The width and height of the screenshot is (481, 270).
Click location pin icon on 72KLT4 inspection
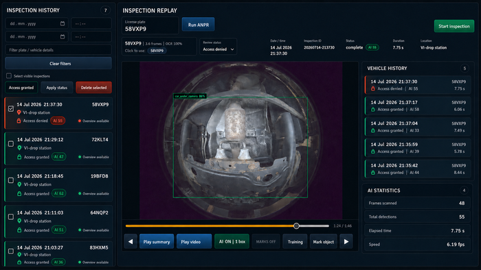19,148
